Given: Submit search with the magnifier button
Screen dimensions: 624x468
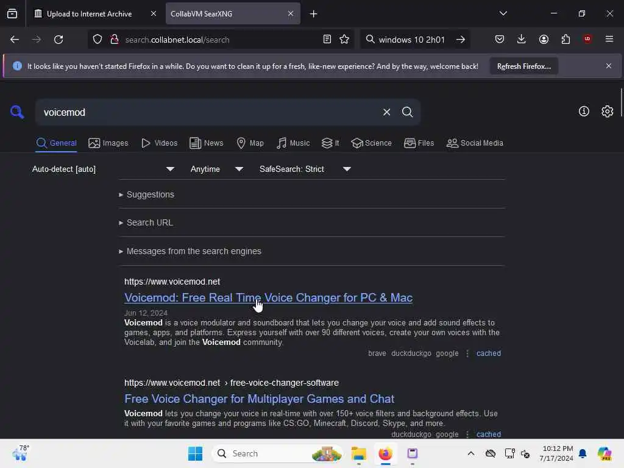Looking at the screenshot, I should coord(407,112).
